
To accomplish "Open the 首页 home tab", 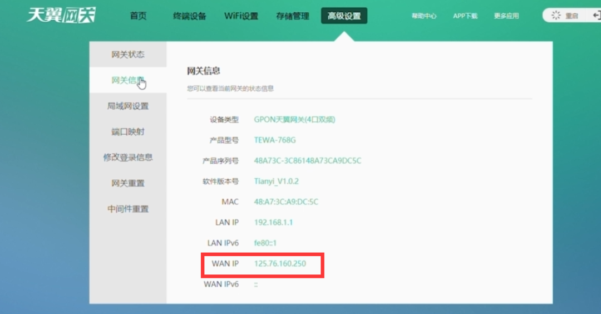I will (x=138, y=16).
